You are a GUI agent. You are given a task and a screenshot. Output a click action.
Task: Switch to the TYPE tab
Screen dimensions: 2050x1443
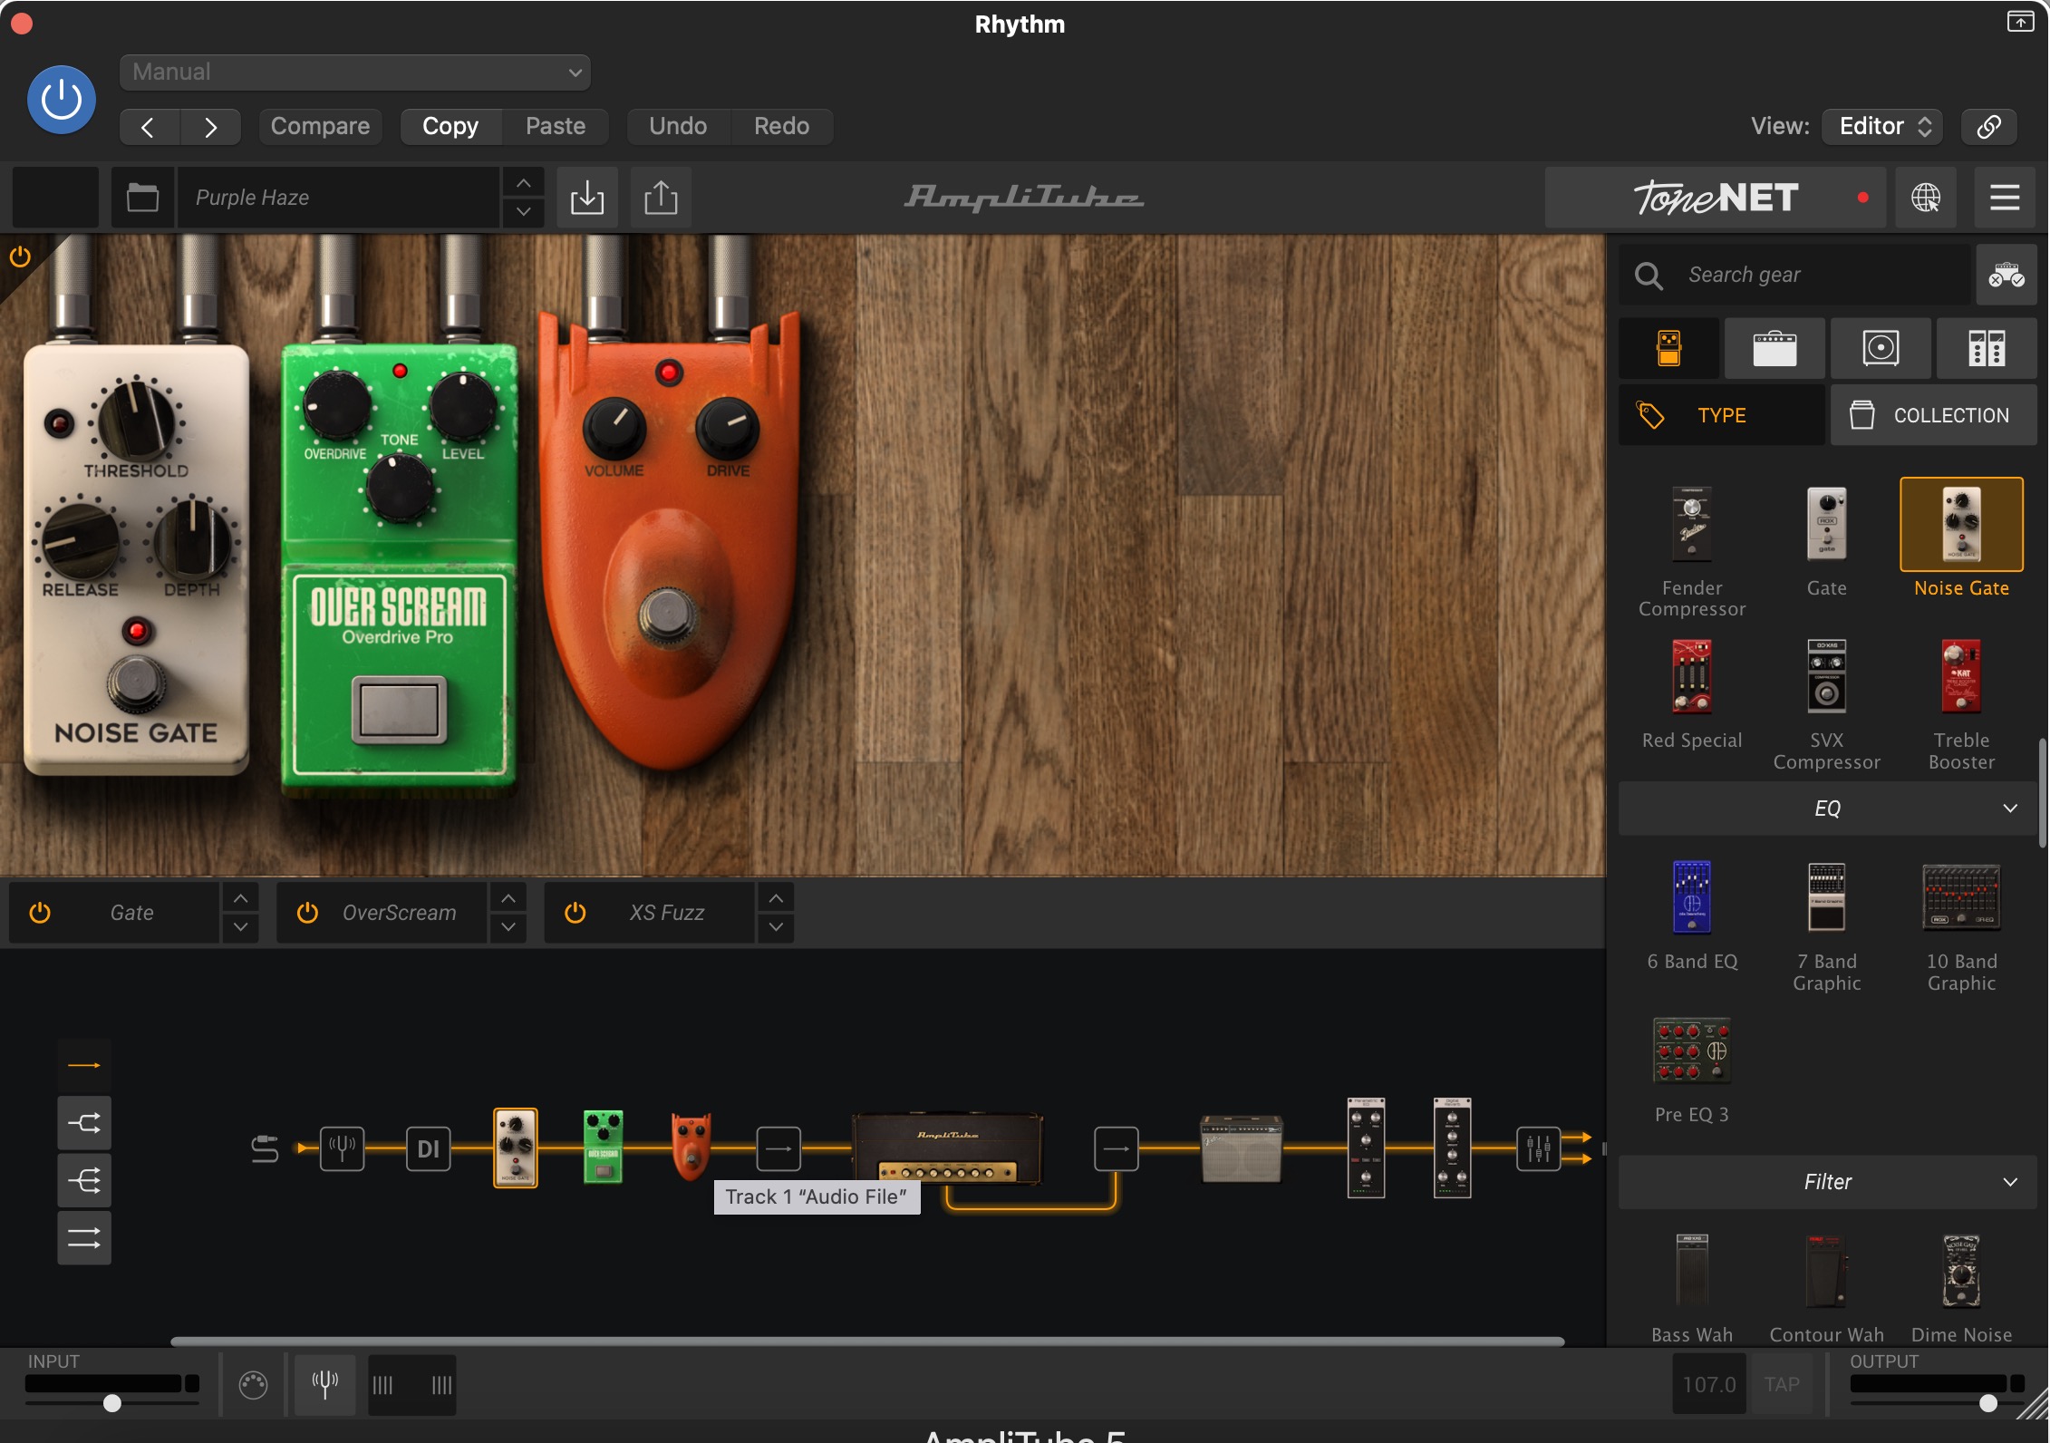pos(1722,415)
